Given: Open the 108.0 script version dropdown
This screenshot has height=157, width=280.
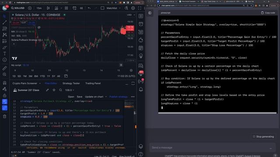Looking at the screenshot, I should (70, 90).
